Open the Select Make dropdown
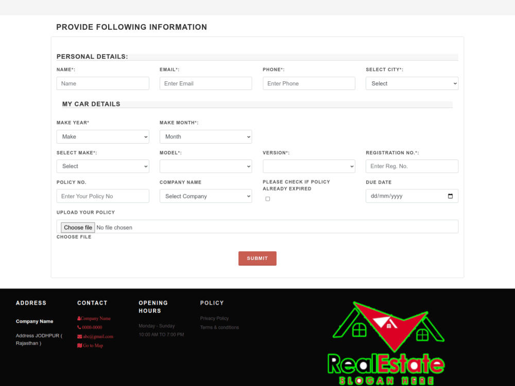This screenshot has height=386, width=515. pos(103,166)
